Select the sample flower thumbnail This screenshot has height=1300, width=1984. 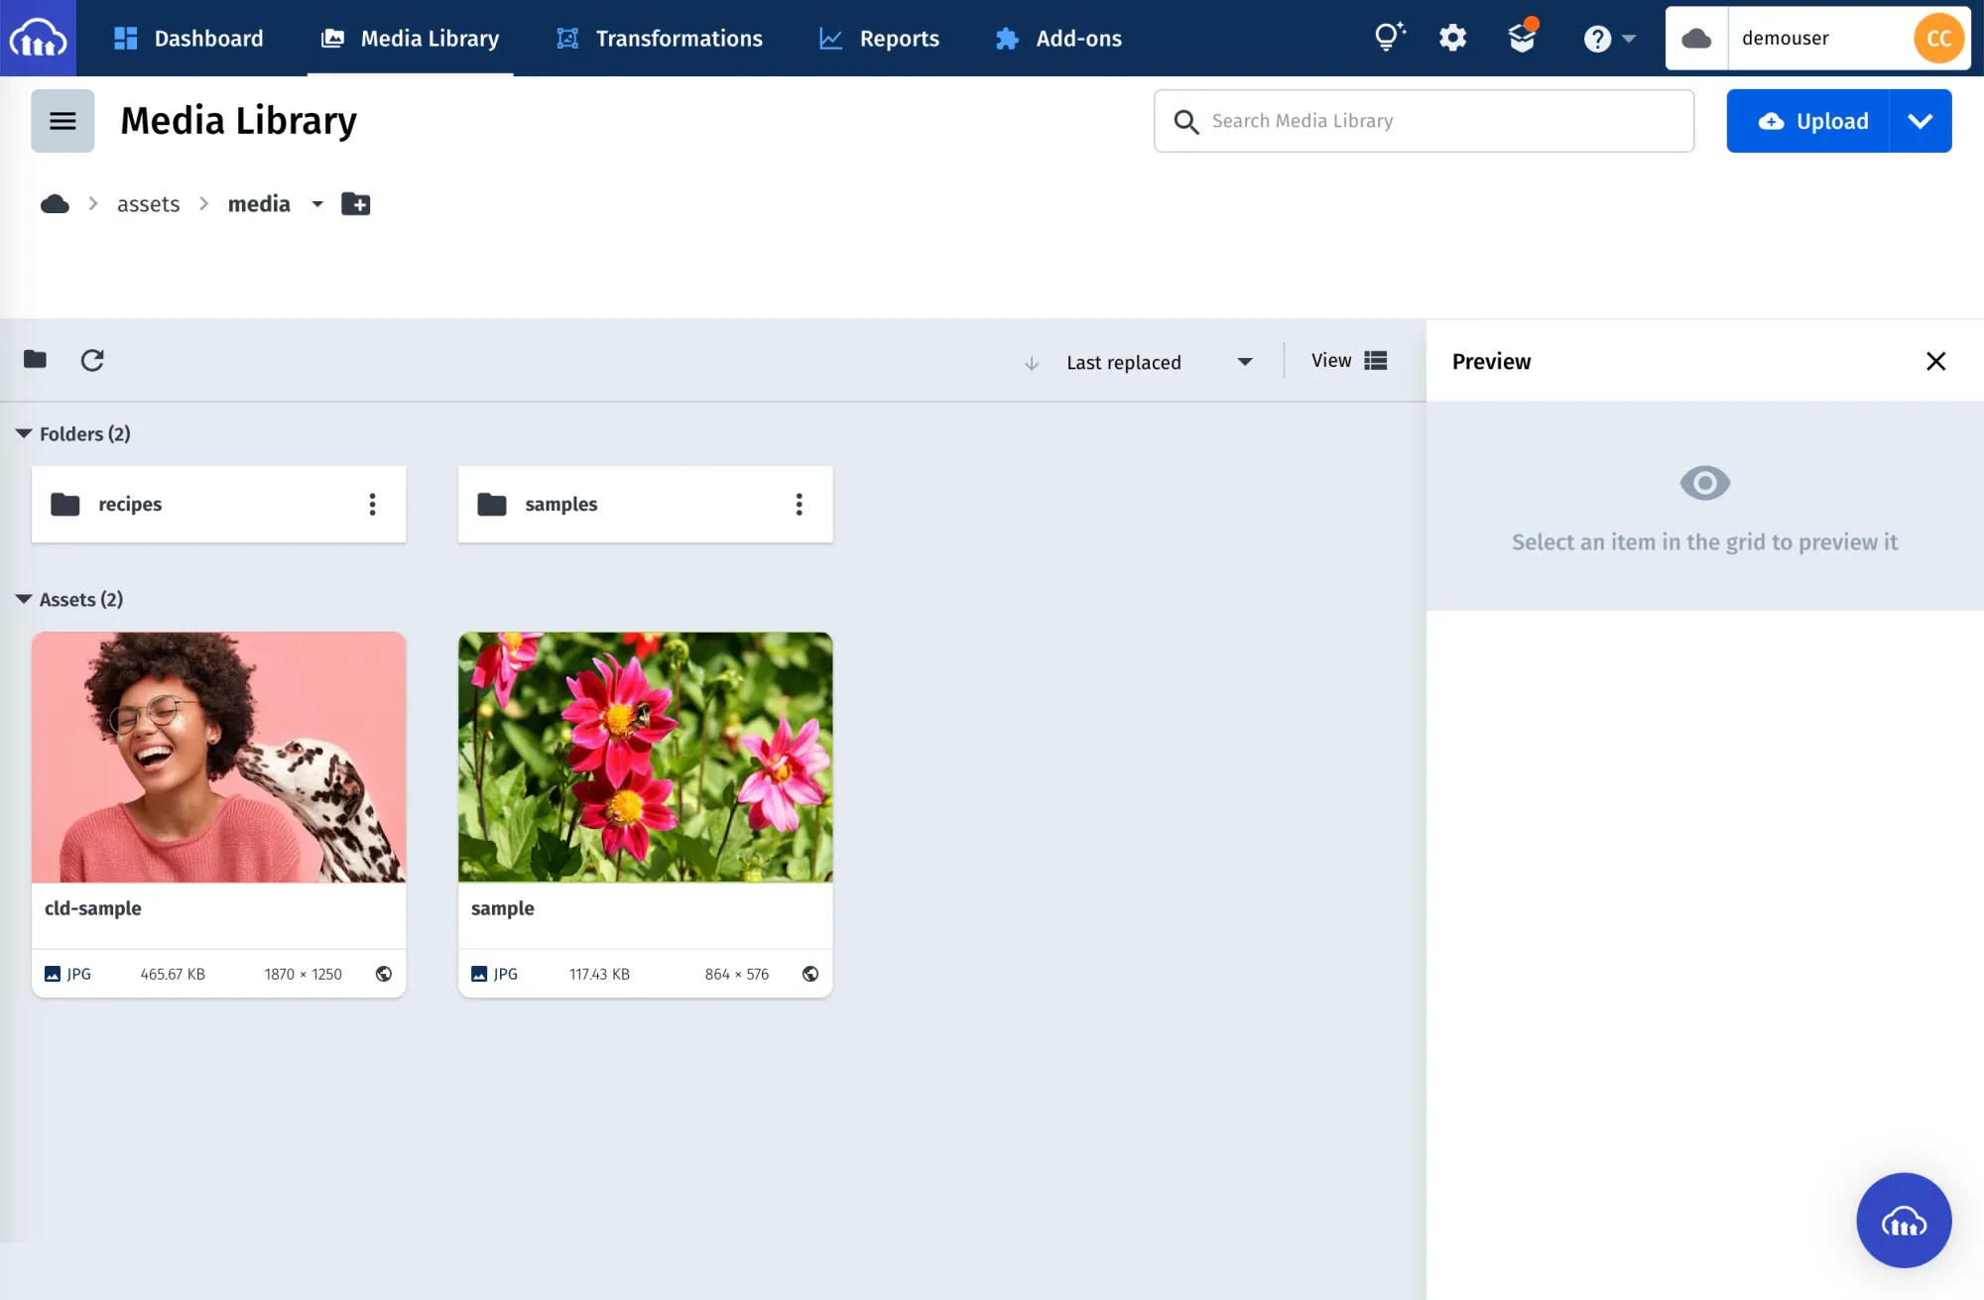point(645,758)
